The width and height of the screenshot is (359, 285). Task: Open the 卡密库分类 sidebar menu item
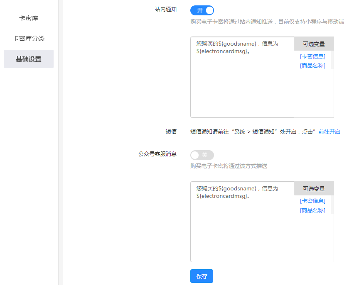pos(29,39)
